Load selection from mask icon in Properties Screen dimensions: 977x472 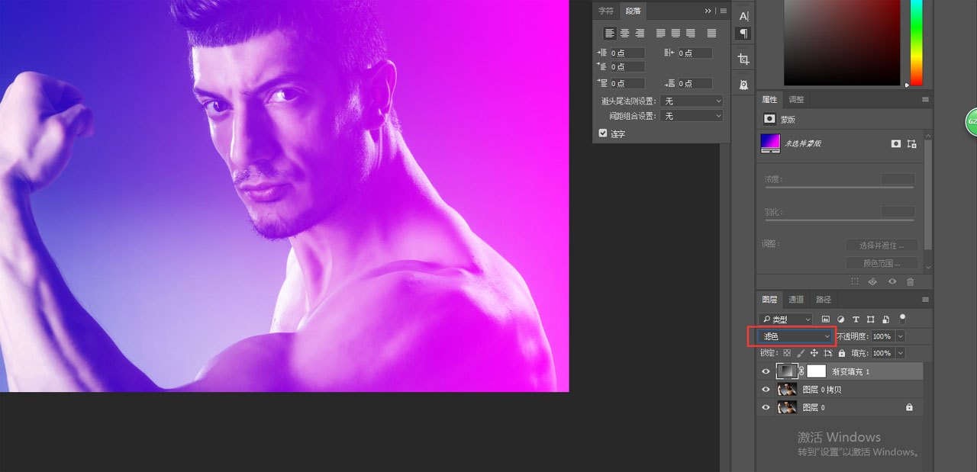click(x=856, y=281)
